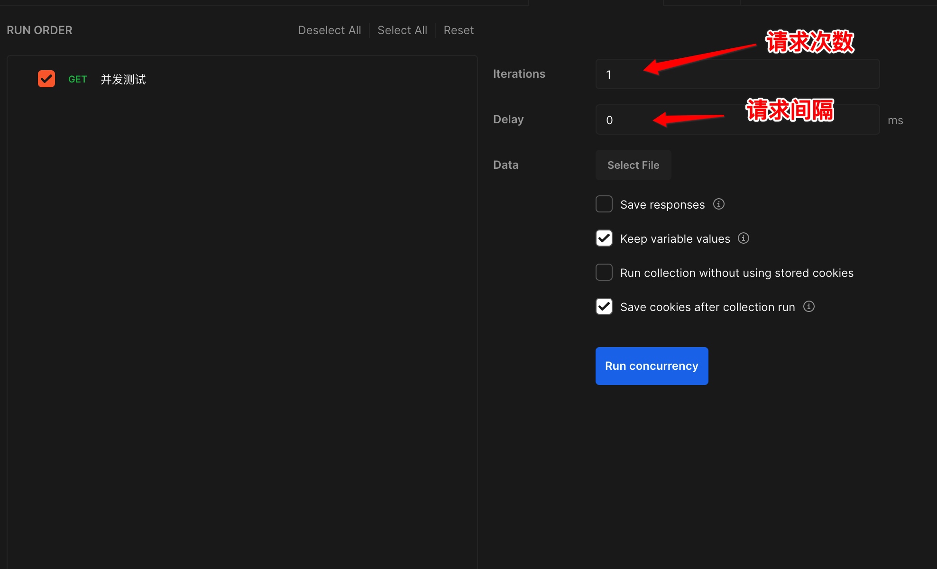Disable the Keep variable values checkbox
937x569 pixels.
[x=604, y=238]
